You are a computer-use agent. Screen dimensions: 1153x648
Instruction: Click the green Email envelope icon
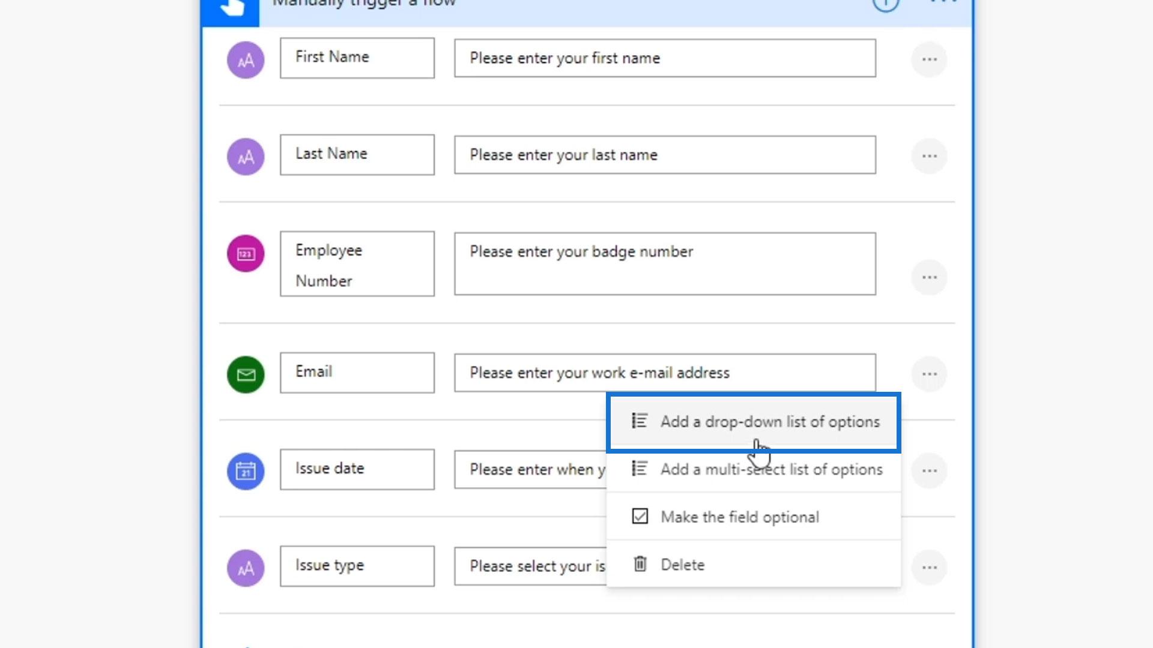[x=246, y=374]
